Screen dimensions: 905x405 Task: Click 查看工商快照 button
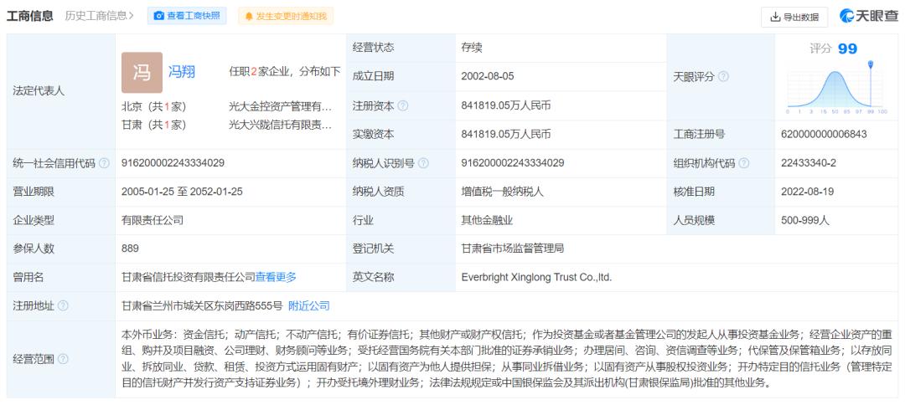tap(187, 16)
